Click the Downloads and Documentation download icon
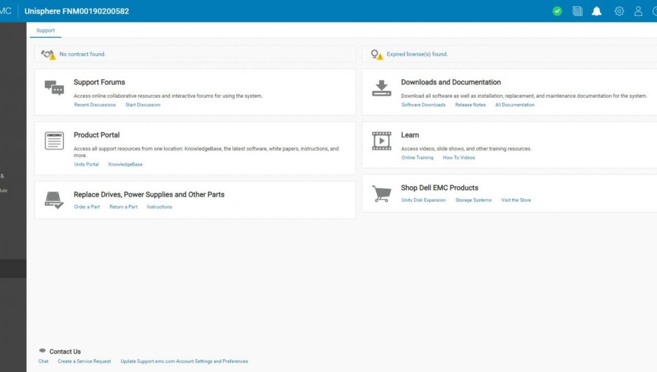Image resolution: width=657 pixels, height=372 pixels. tap(381, 88)
